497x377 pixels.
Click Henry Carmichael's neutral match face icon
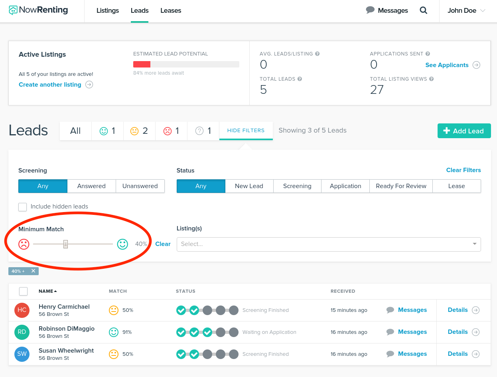114,310
